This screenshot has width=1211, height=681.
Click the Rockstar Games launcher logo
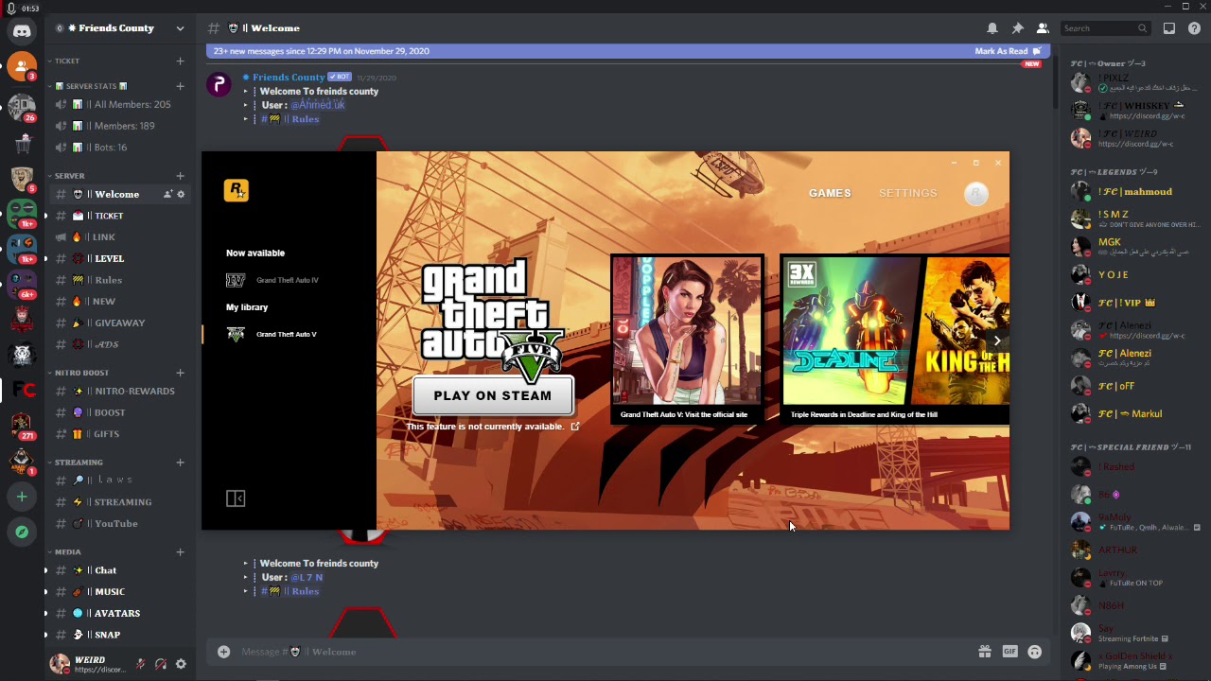tap(236, 190)
